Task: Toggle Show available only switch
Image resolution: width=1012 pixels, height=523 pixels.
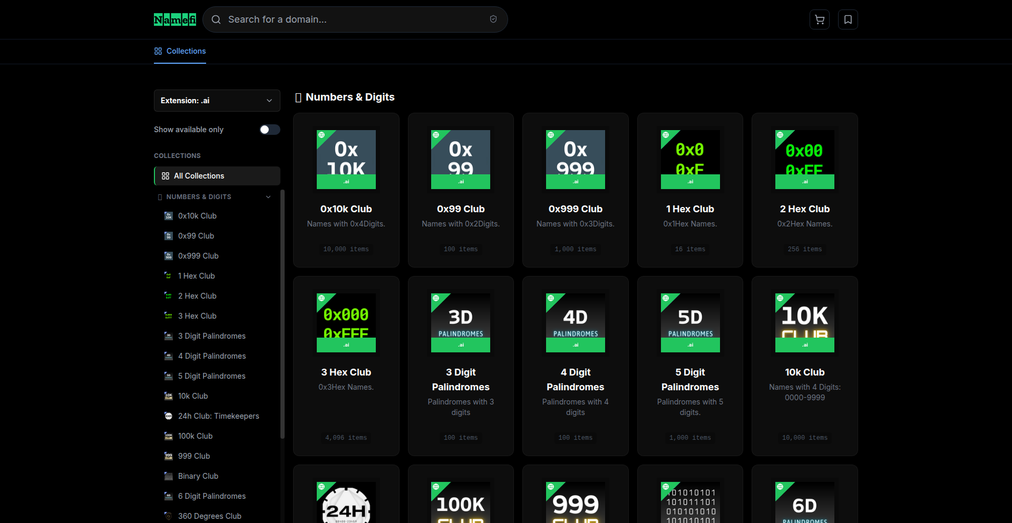Action: (269, 130)
